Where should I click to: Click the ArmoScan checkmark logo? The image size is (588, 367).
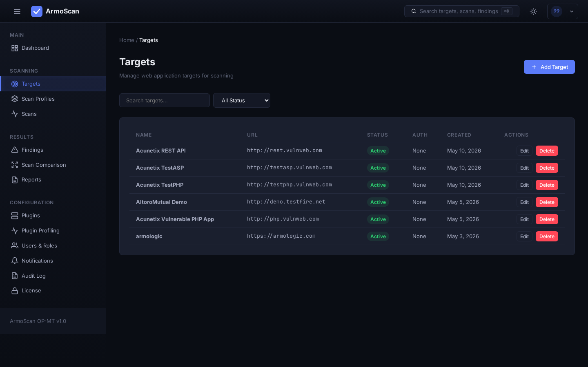(x=37, y=11)
